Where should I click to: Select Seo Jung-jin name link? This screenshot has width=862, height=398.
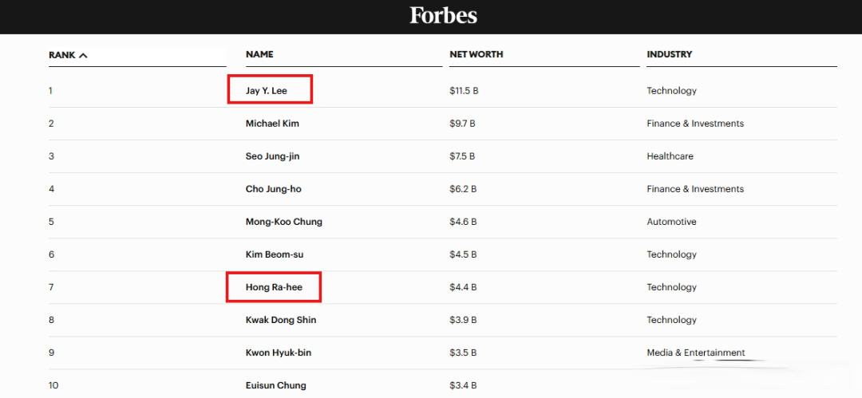click(x=272, y=156)
